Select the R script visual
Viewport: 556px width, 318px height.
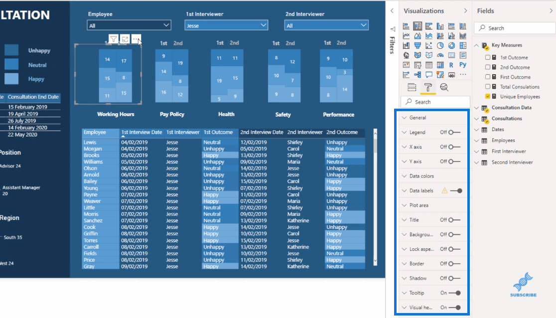pos(451,65)
